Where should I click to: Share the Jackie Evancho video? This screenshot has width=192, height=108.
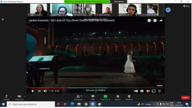[161, 21]
